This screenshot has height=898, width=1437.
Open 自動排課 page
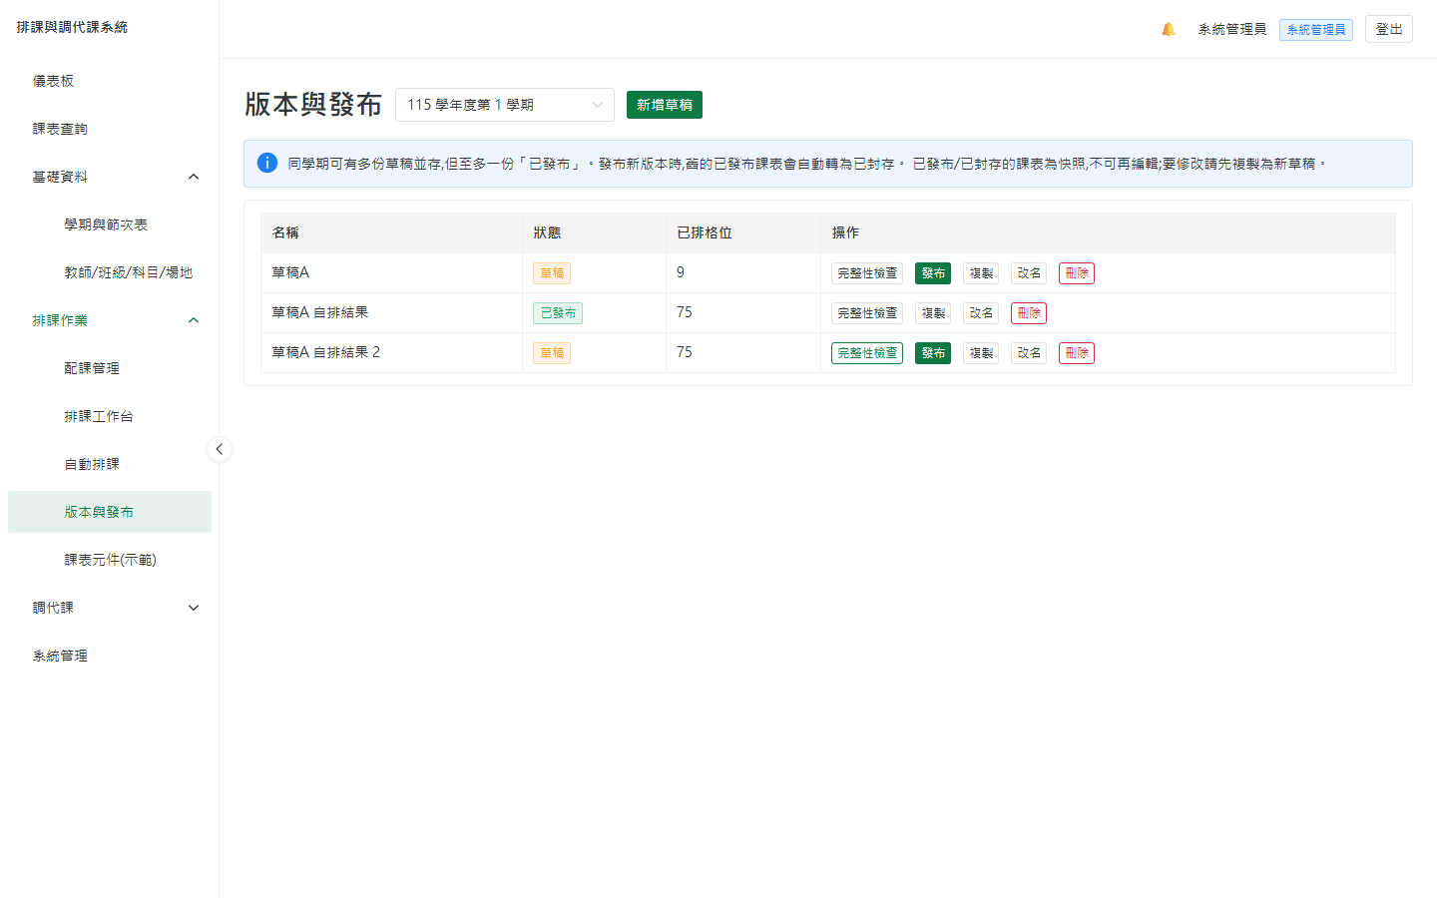(x=110, y=464)
